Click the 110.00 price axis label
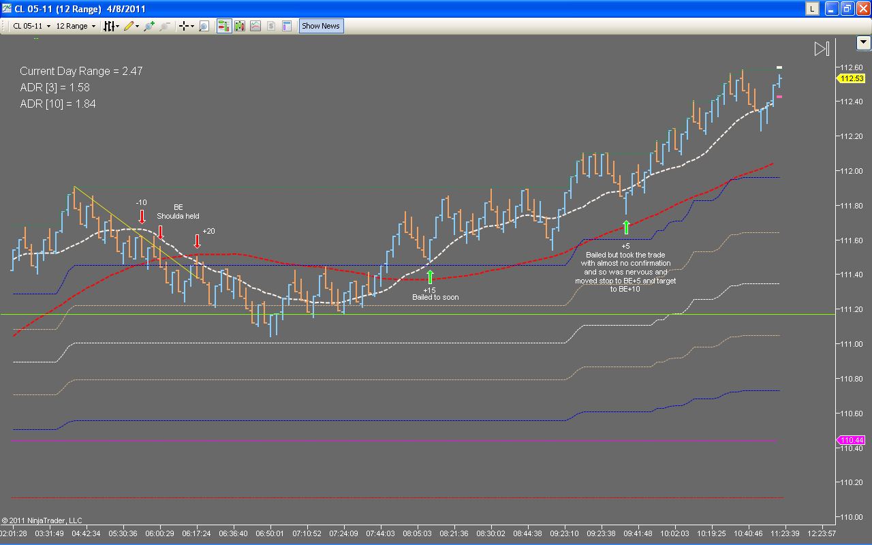Image resolution: width=872 pixels, height=545 pixels. click(852, 516)
